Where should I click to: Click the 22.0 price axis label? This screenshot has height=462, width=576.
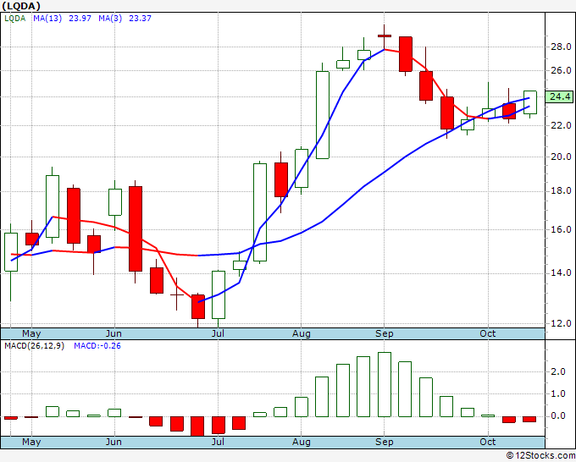point(561,125)
